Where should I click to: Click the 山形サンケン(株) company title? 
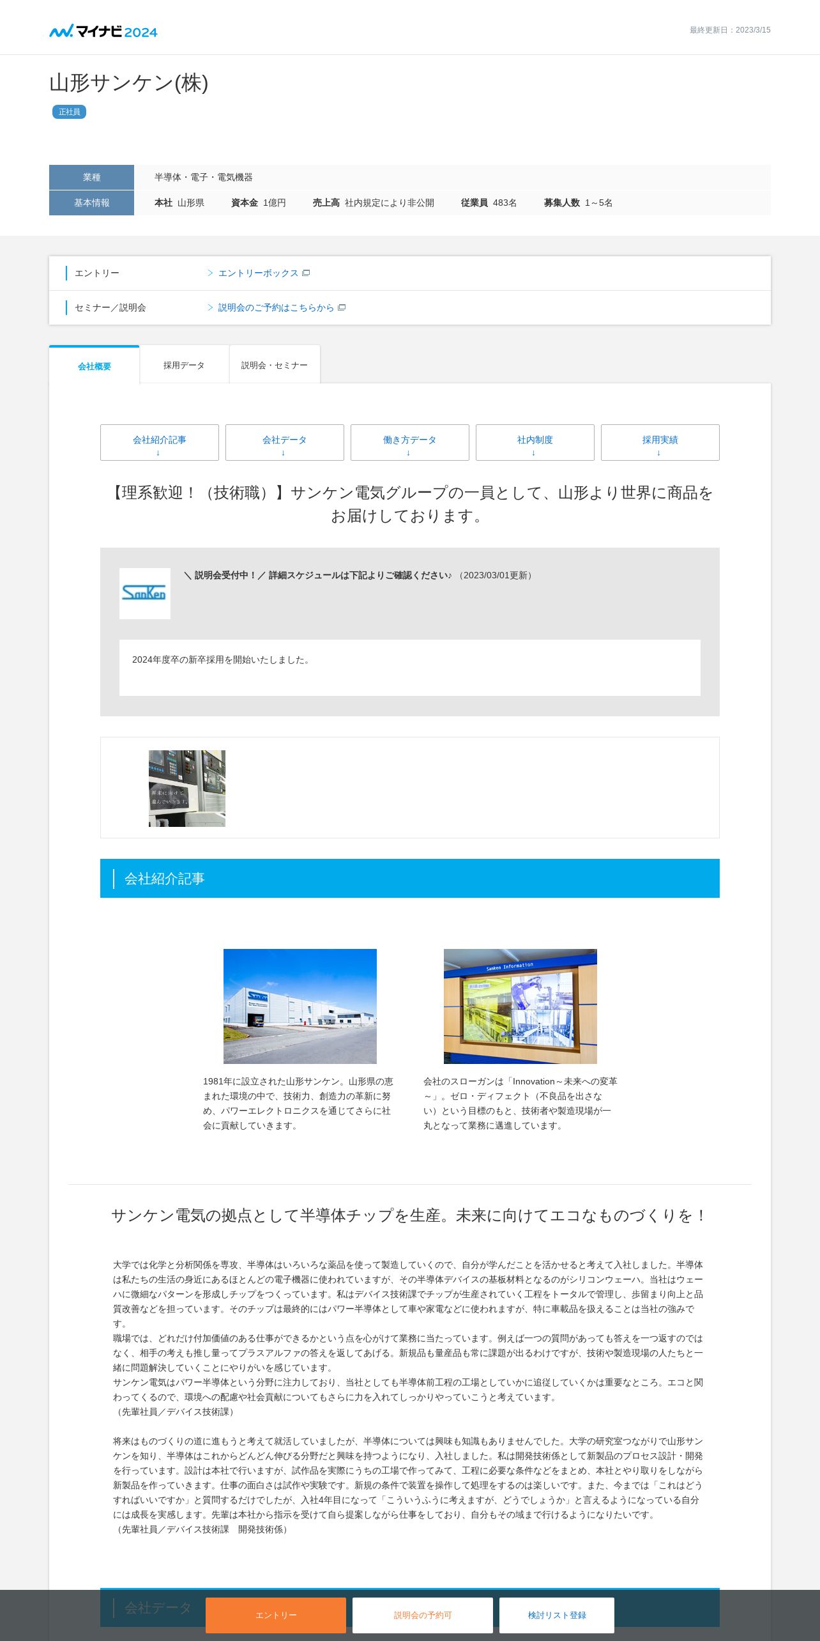click(129, 82)
